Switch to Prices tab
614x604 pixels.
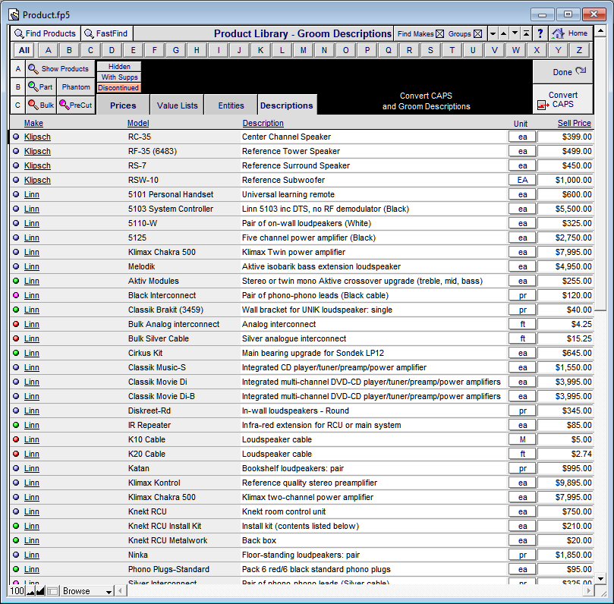pyautogui.click(x=123, y=105)
